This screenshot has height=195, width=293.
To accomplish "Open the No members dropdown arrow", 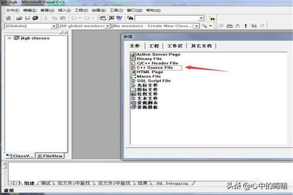I will click(x=197, y=26).
